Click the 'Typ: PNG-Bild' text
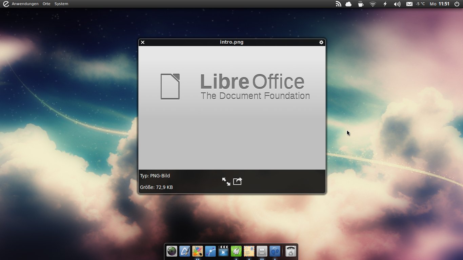 coord(155,176)
